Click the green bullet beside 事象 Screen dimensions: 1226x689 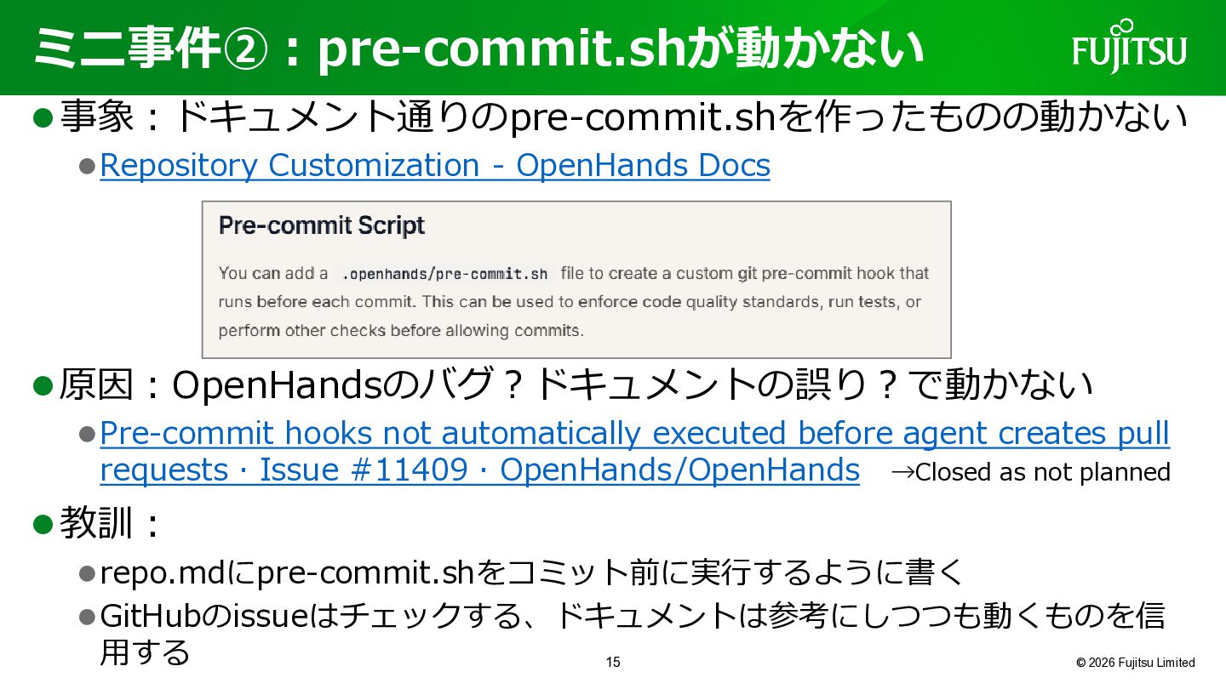[43, 117]
